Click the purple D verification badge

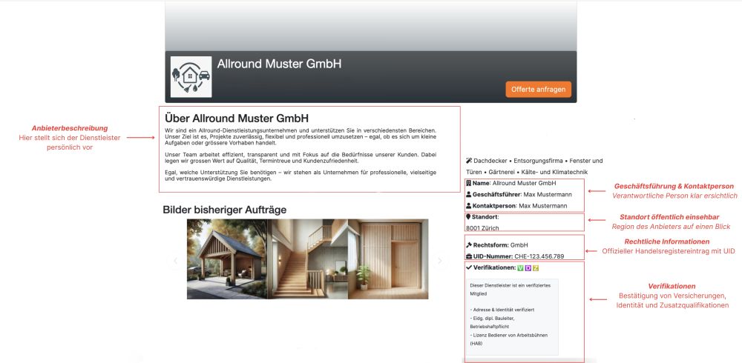click(528, 268)
